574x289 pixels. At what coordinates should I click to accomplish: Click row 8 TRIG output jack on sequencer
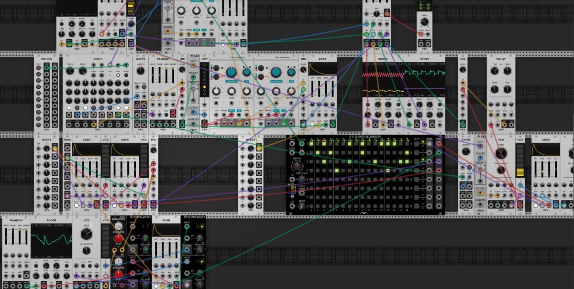[439, 206]
